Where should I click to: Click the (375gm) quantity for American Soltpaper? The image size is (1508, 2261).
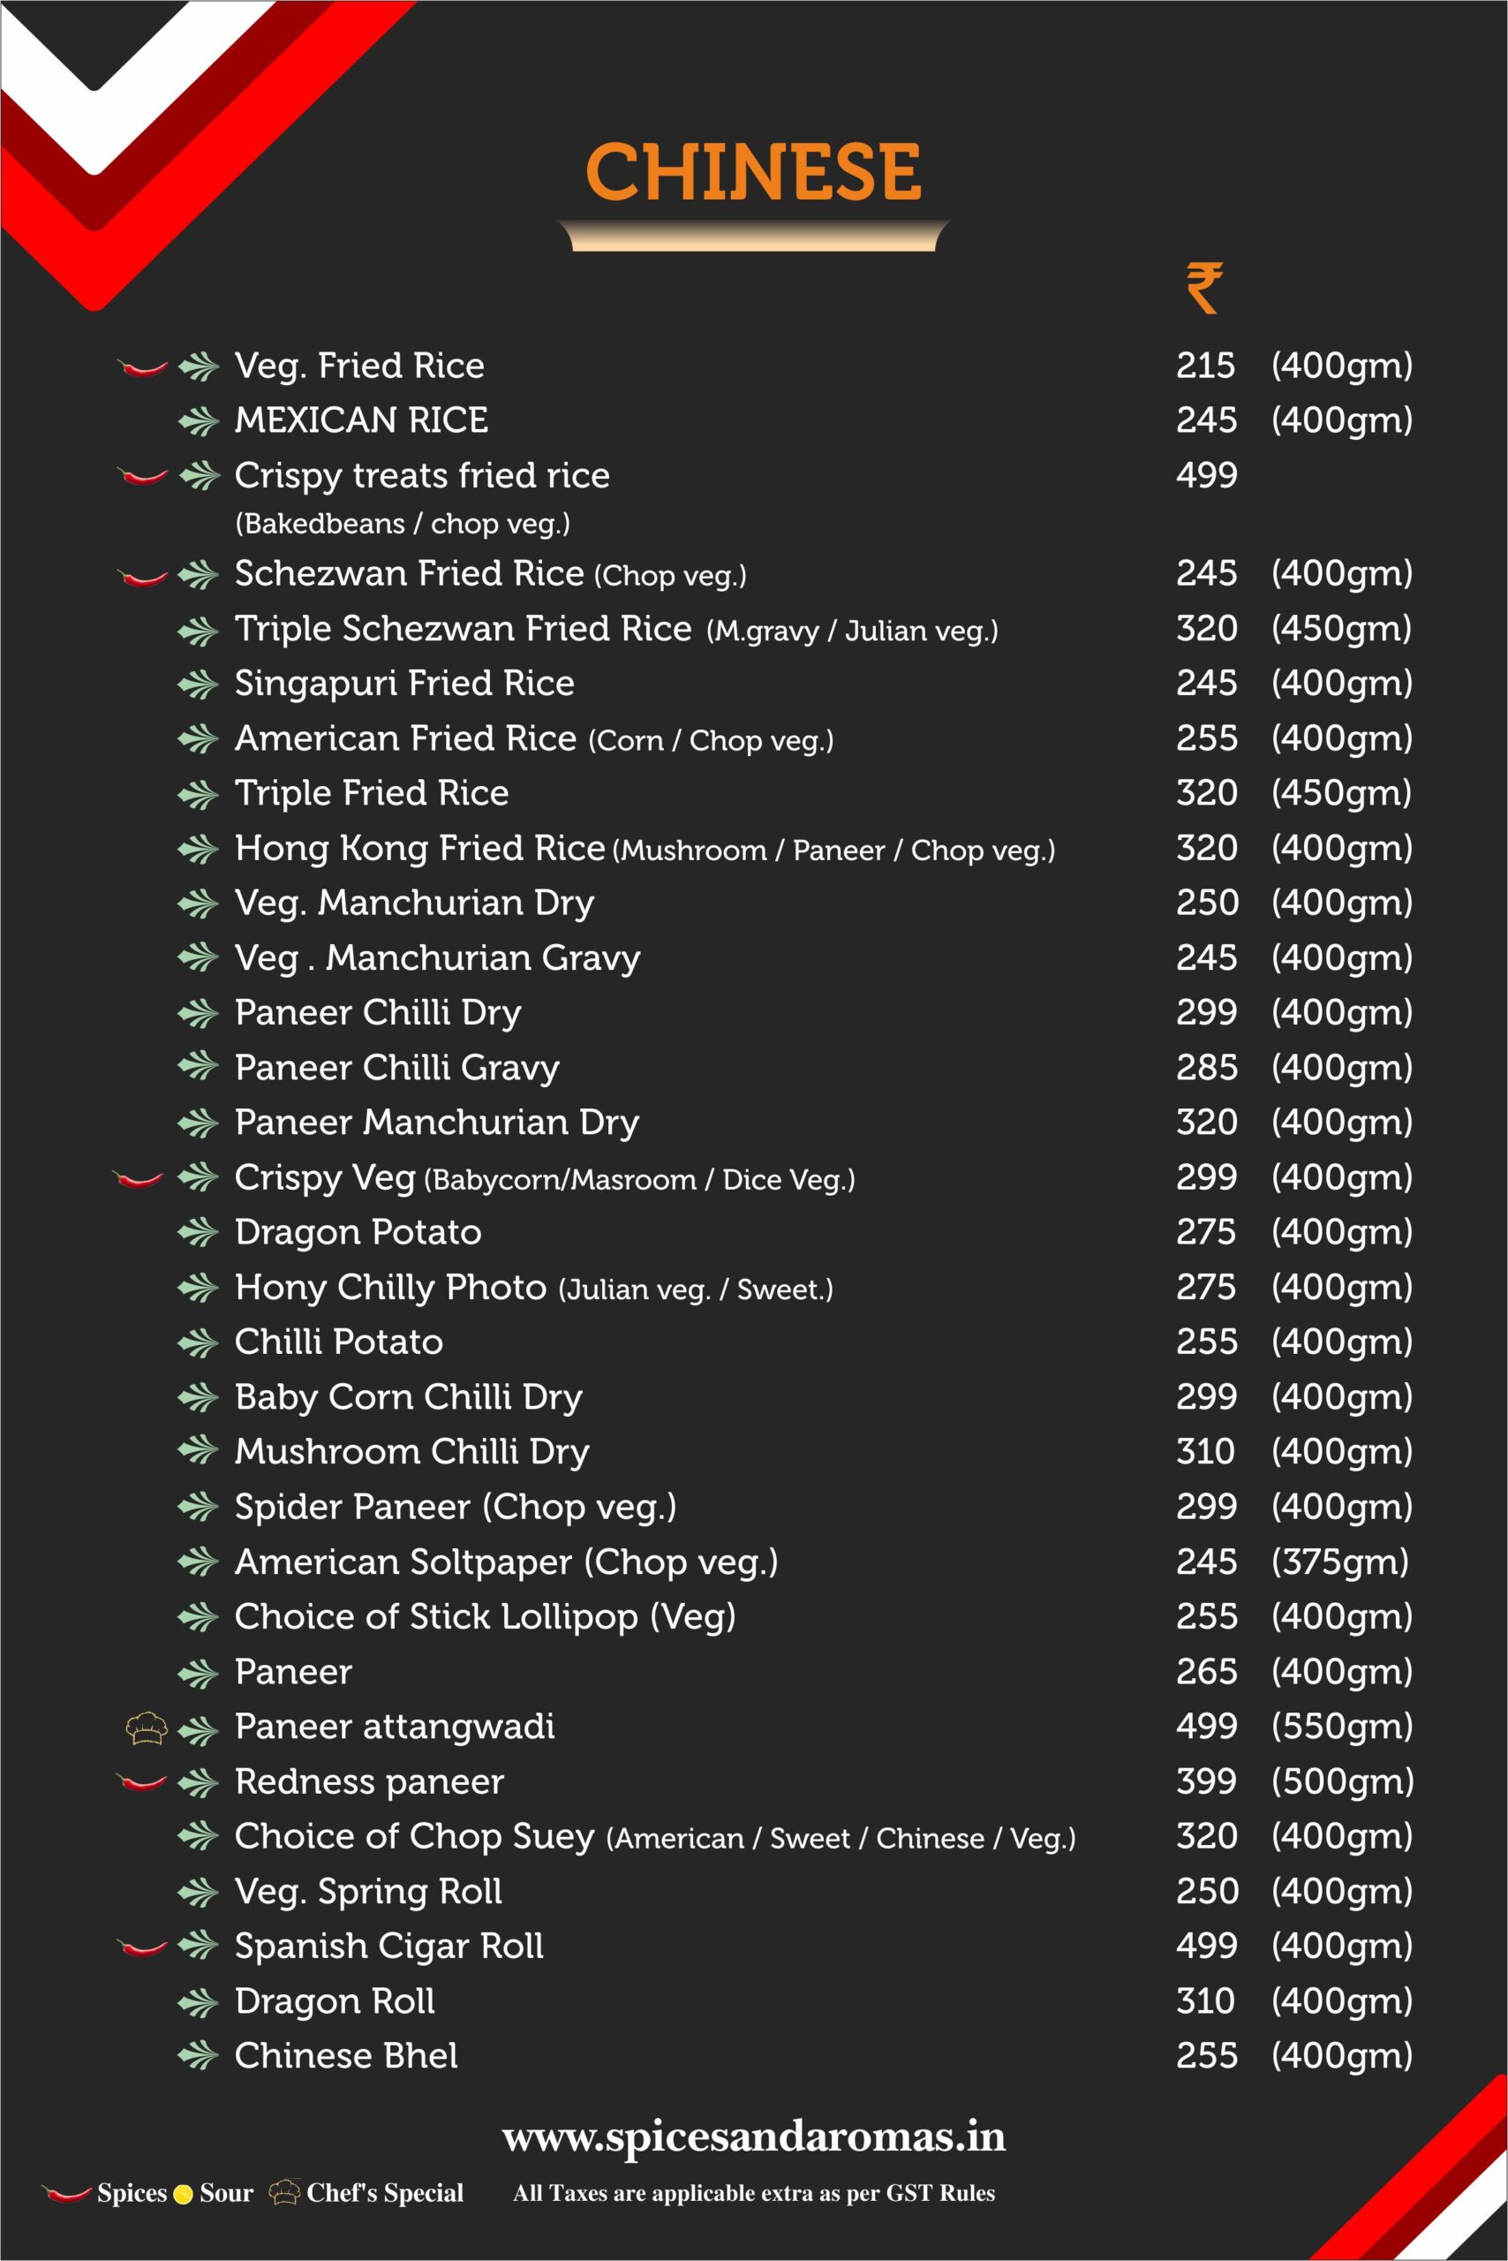pyautogui.click(x=1339, y=1562)
